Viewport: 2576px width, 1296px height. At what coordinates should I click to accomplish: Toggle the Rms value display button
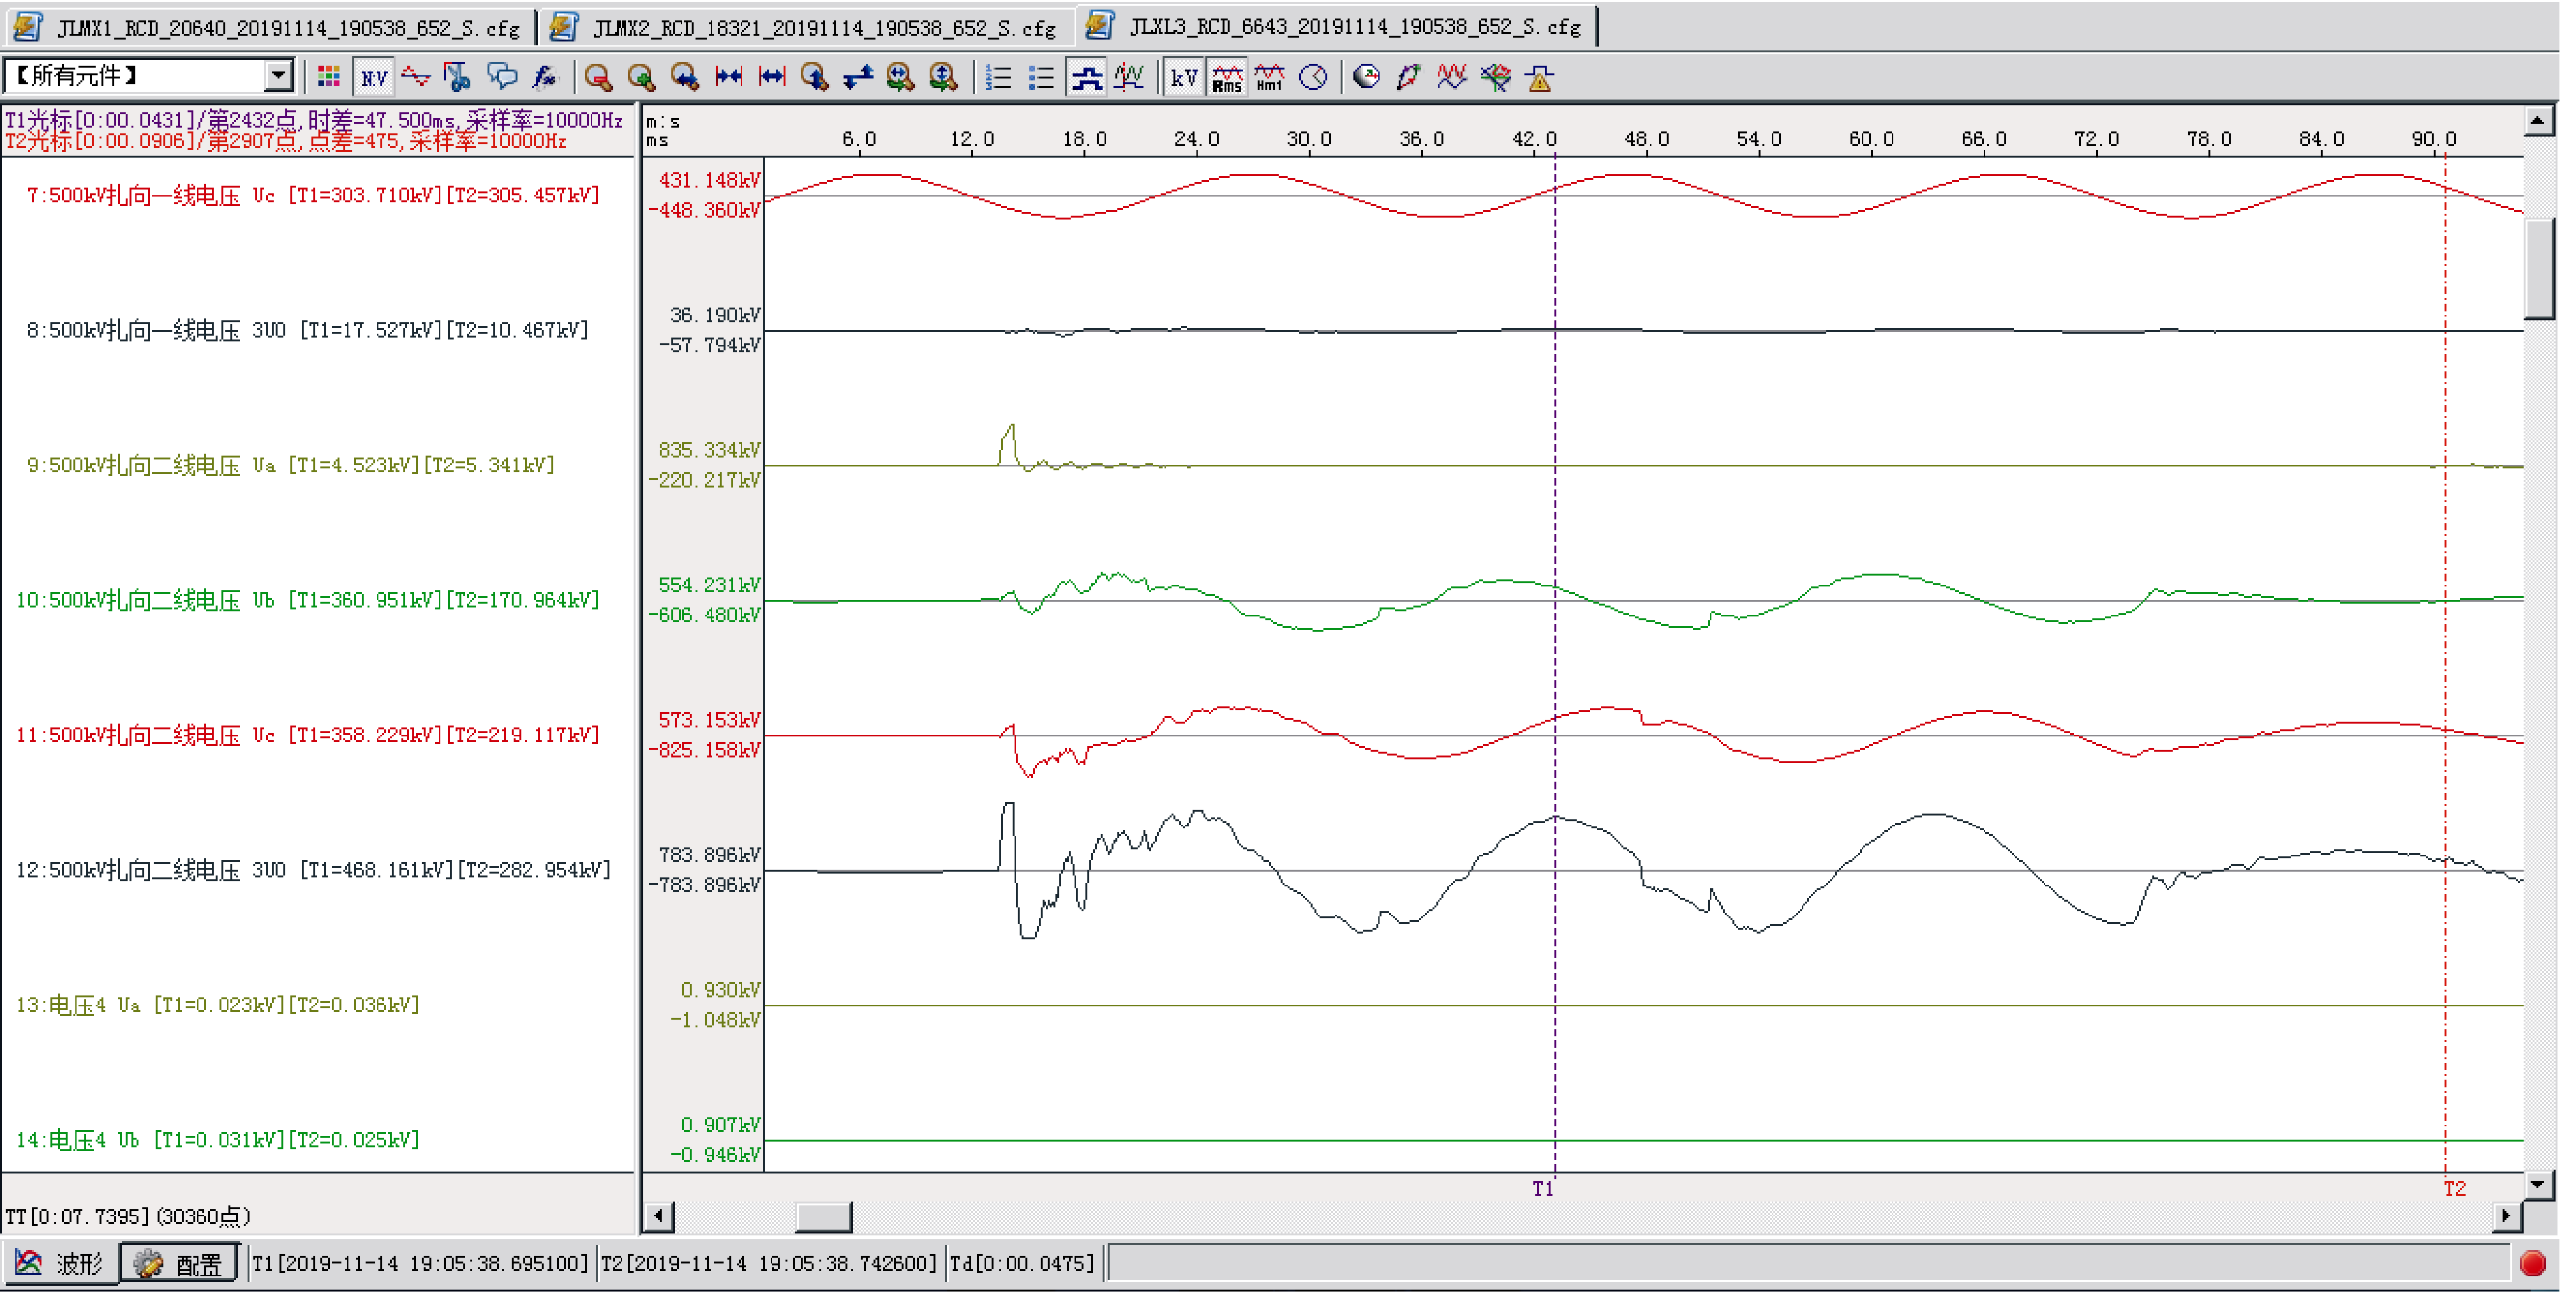[1227, 77]
